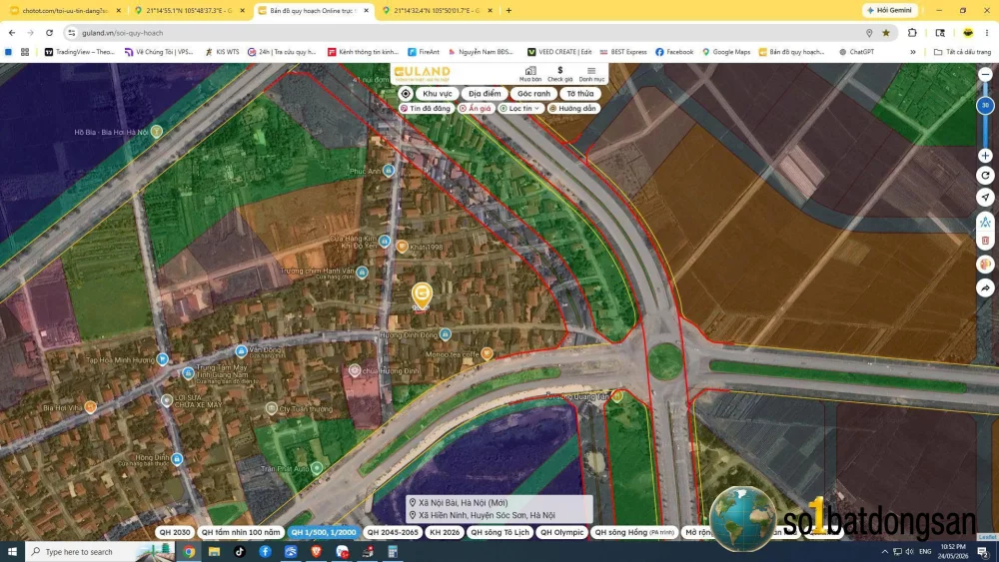Open the Hướng dẫn guide button

coord(572,108)
